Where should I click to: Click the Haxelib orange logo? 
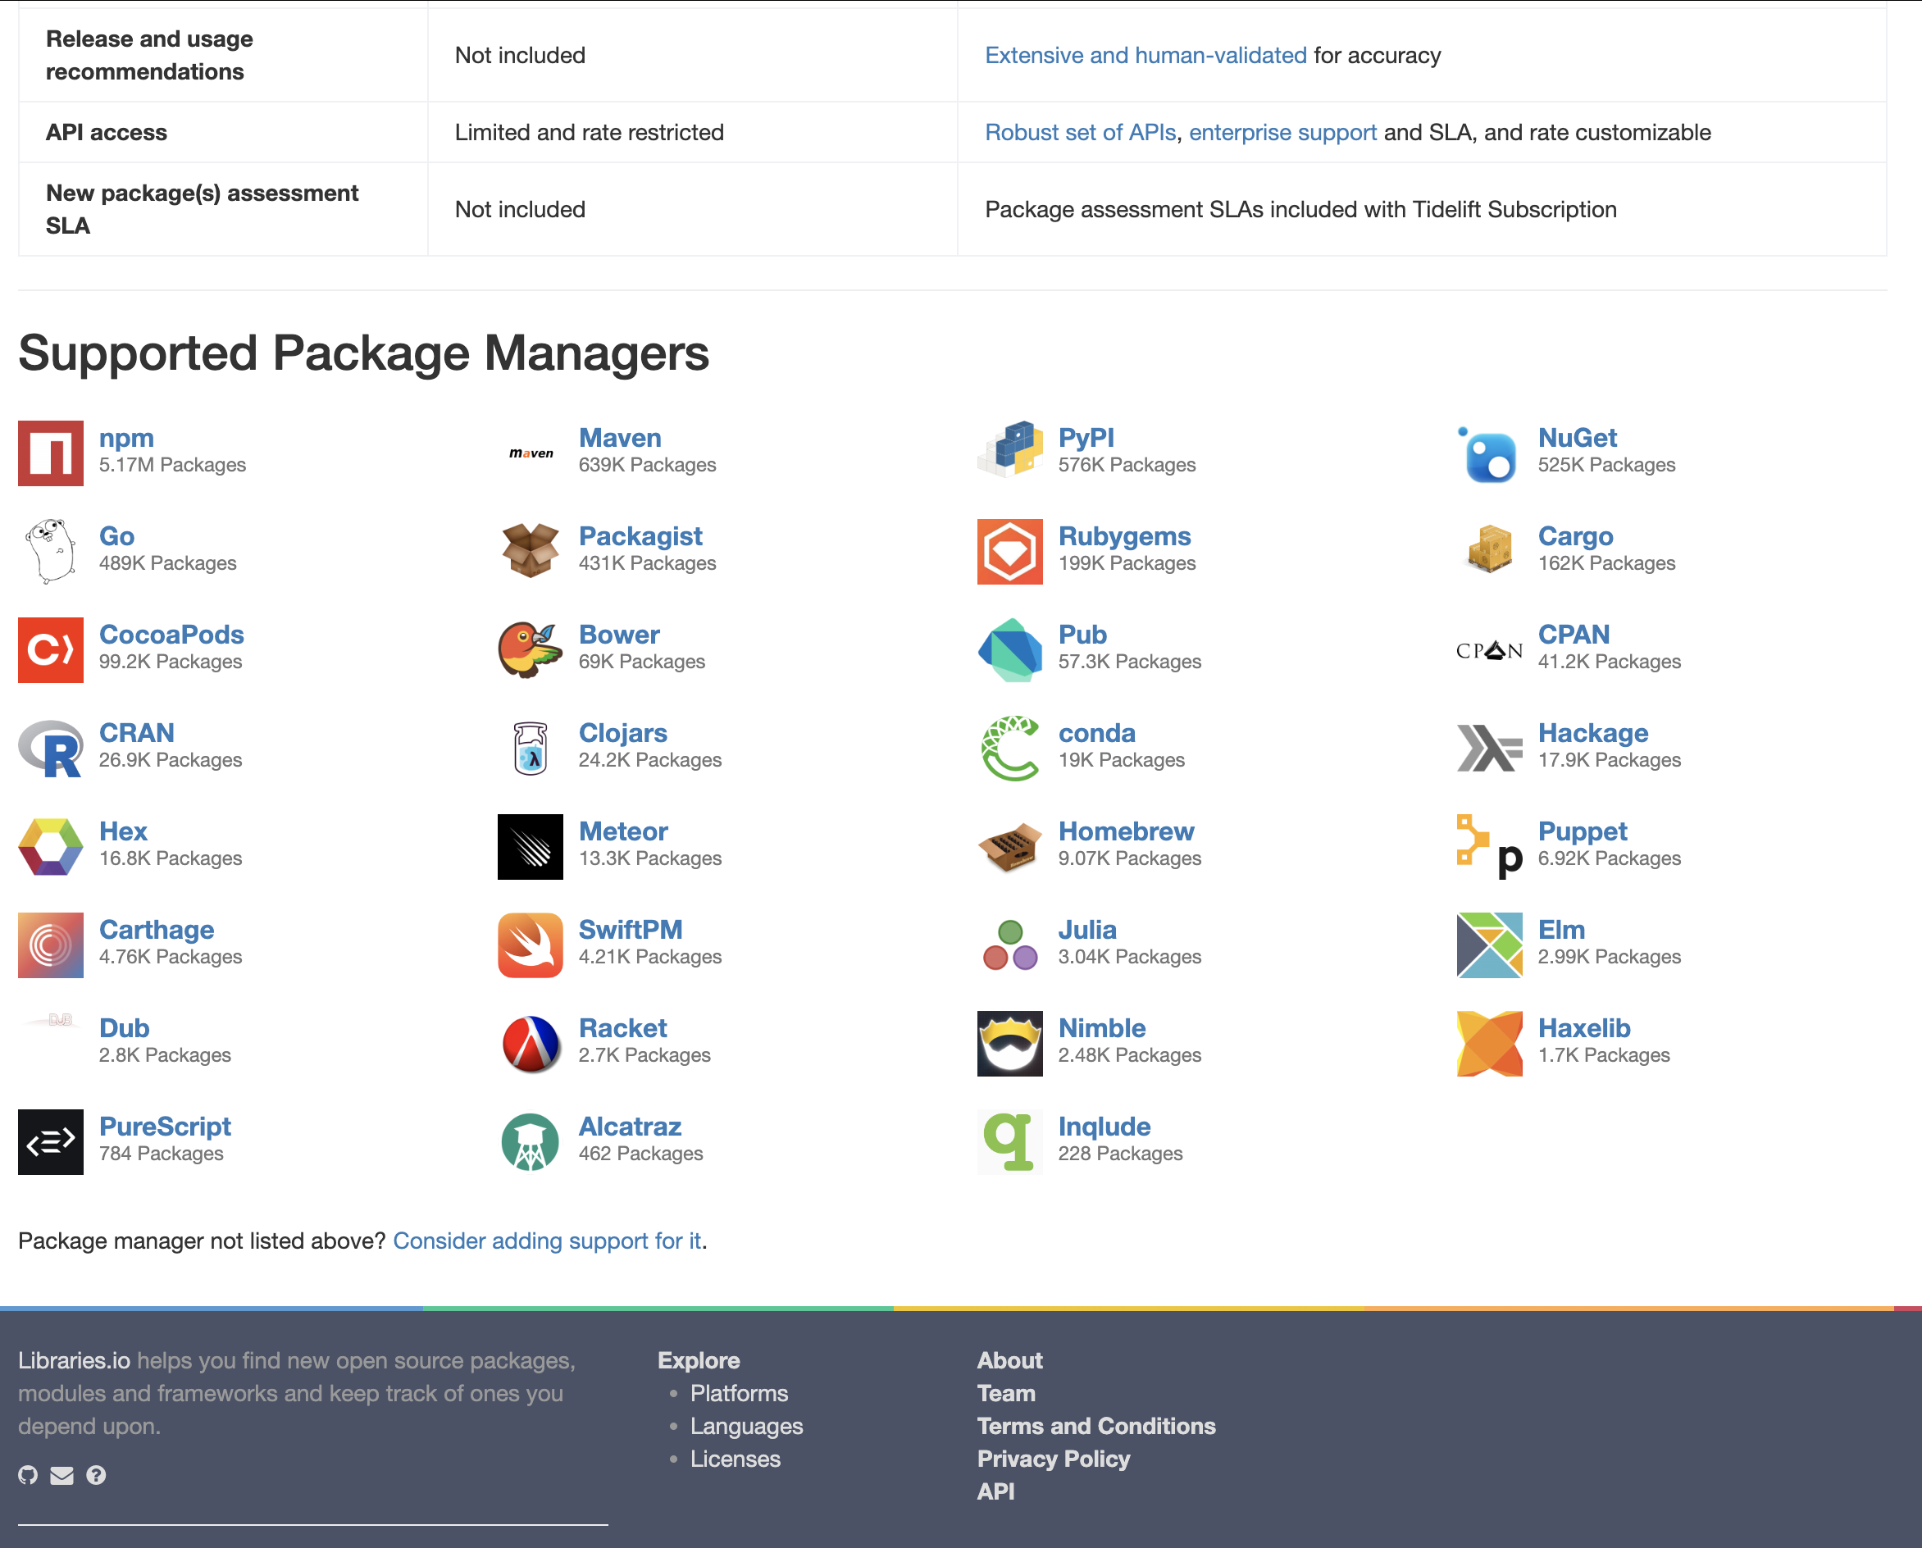tap(1488, 1043)
